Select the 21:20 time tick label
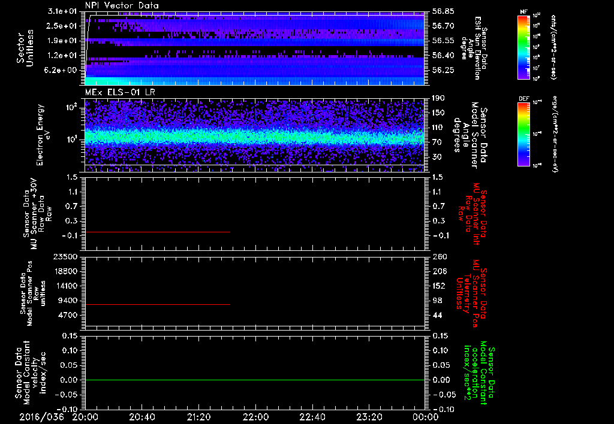The height and width of the screenshot is (424, 614). (x=198, y=416)
